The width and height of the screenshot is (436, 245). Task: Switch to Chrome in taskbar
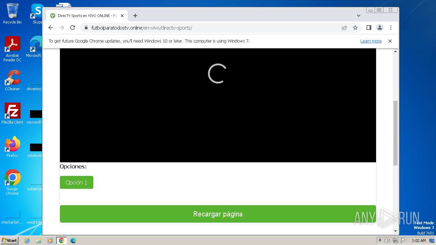pos(61,241)
